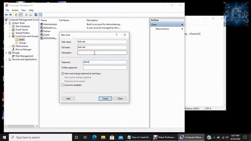The width and height of the screenshot is (251, 141).
Task: Click the Description column header
Action: (x=92, y=20)
